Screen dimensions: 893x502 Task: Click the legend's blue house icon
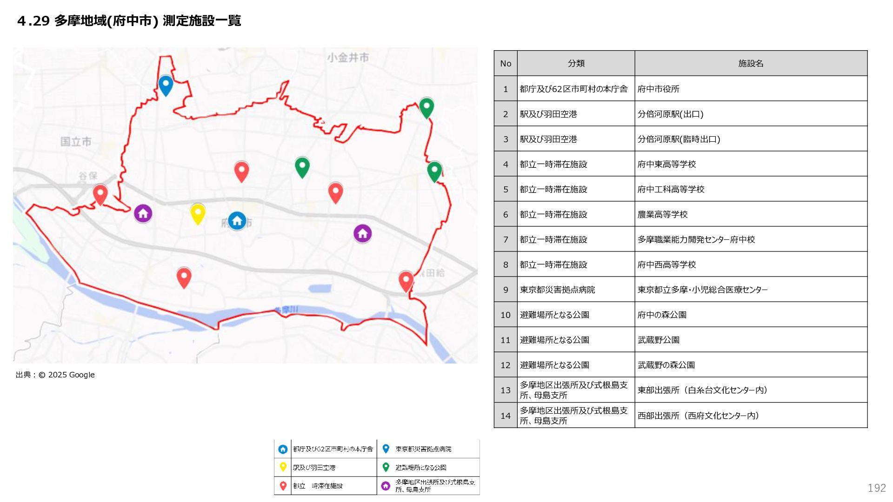282,449
